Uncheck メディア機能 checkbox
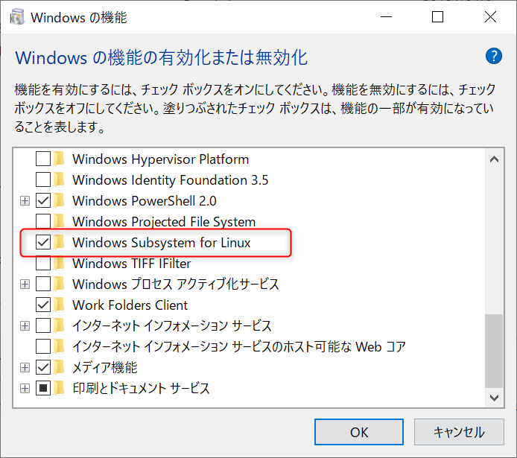 [x=43, y=367]
